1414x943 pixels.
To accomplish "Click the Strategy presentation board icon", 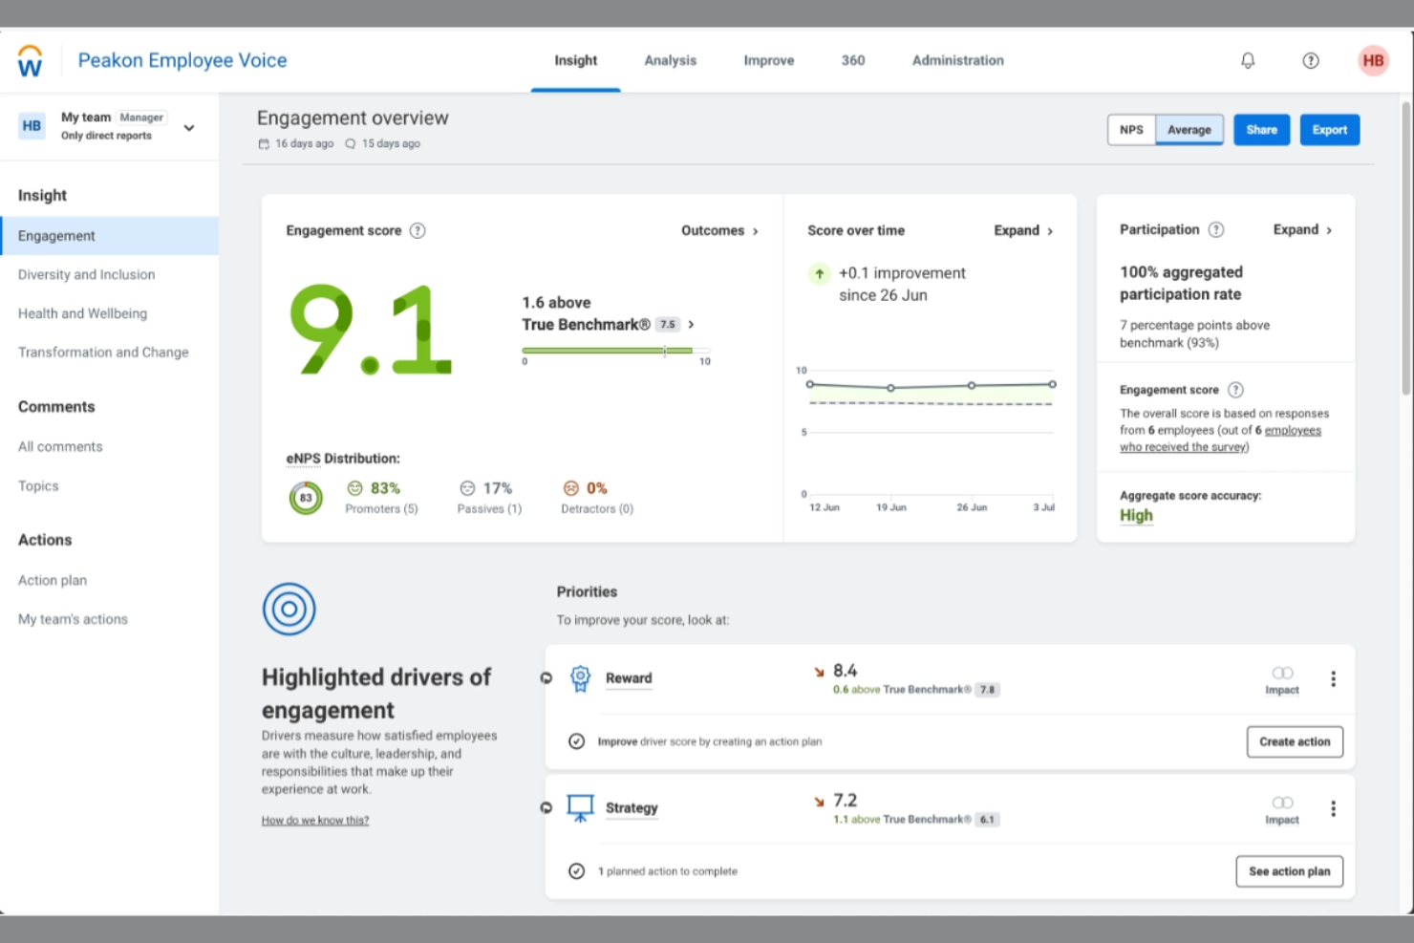I will pyautogui.click(x=580, y=807).
